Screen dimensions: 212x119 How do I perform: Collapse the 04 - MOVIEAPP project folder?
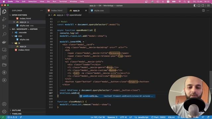pyautogui.click(x=10, y=29)
